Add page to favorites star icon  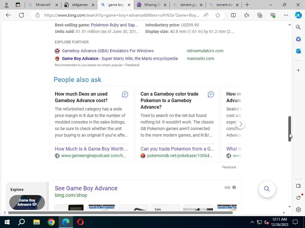click(218, 15)
